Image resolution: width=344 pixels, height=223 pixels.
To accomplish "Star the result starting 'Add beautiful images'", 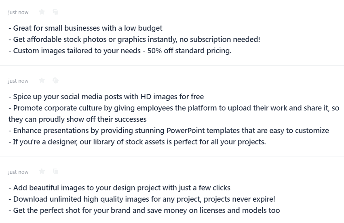I will point(42,171).
